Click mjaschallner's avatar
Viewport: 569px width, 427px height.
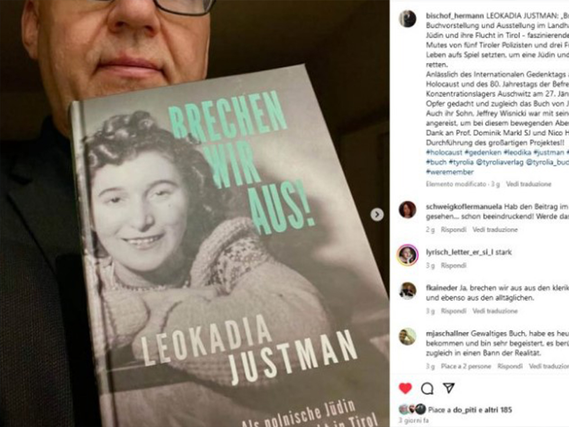tap(407, 336)
